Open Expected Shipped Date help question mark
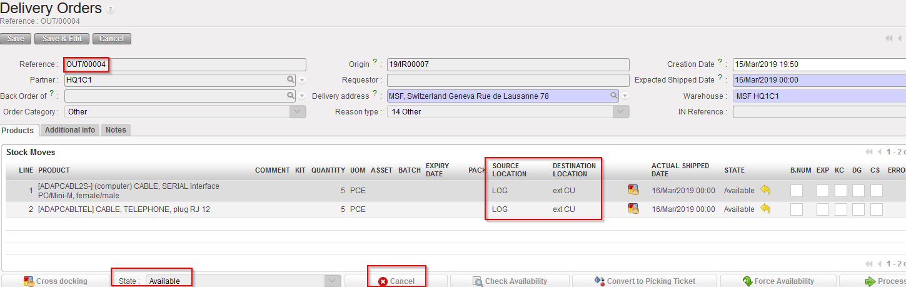Screen dimensions: 906x287 (720, 78)
